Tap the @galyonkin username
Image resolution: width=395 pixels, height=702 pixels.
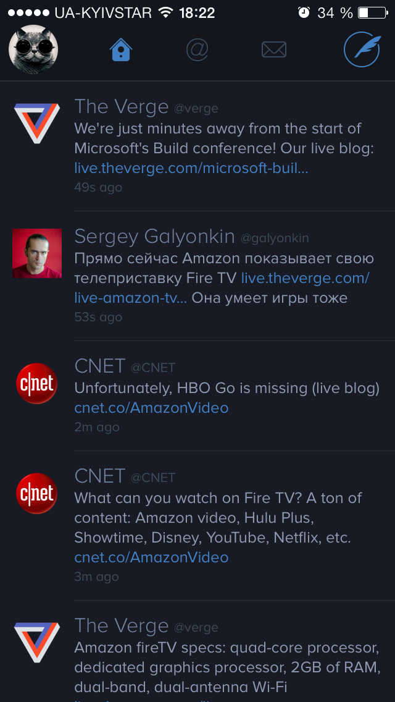coord(274,238)
